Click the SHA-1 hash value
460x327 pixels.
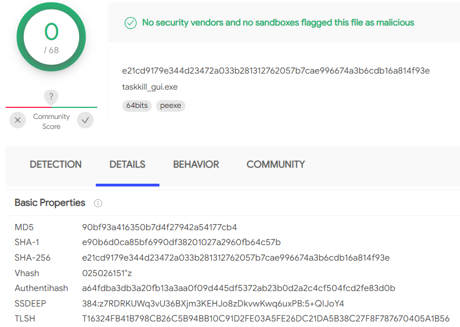click(x=182, y=242)
